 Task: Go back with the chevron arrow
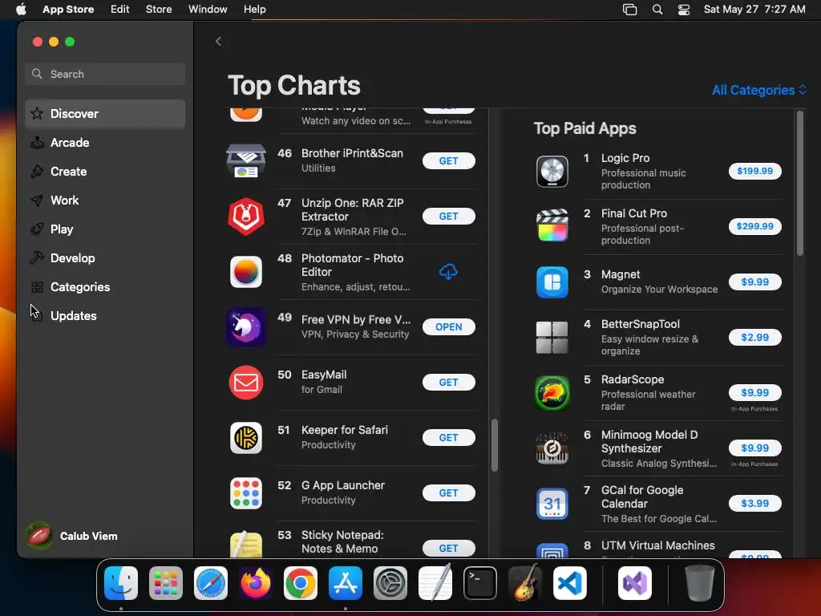[218, 42]
